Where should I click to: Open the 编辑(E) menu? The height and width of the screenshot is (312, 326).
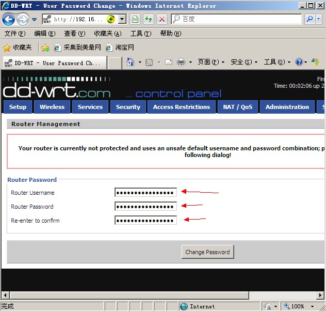click(45, 34)
